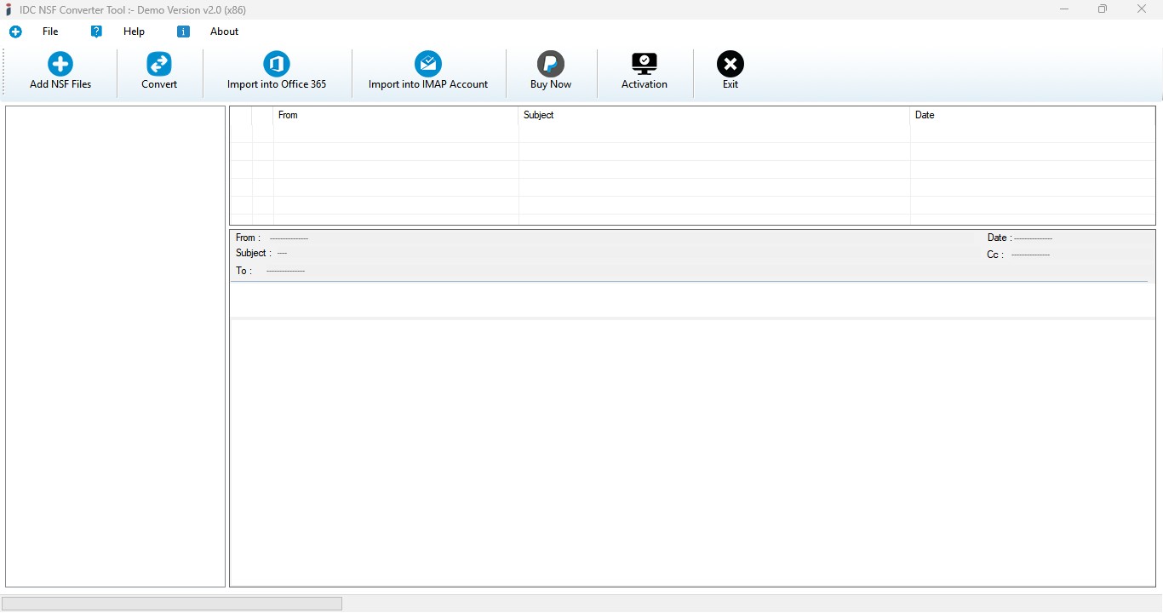Click the question mark icon beside Help

[96, 32]
